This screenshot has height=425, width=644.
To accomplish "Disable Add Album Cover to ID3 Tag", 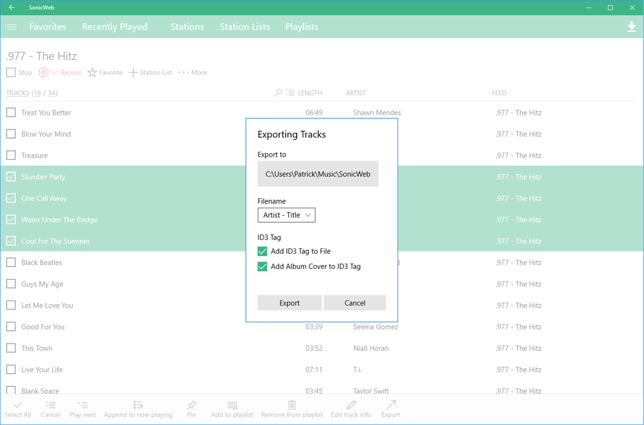I will [262, 266].
